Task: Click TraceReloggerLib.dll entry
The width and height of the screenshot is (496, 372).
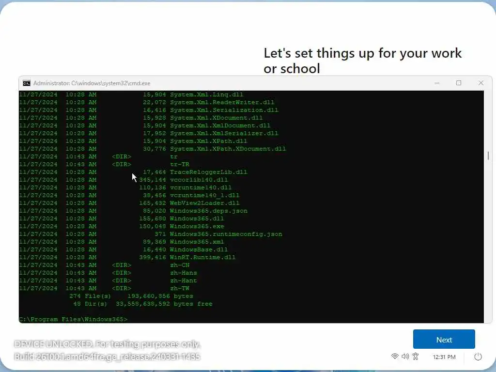Action: 208,172
